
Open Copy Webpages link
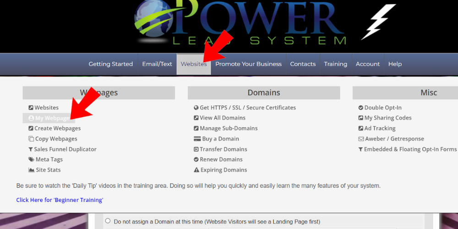[x=56, y=139]
